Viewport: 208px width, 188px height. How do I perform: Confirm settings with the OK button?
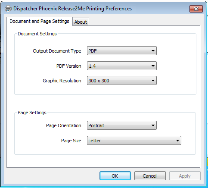click(115, 176)
